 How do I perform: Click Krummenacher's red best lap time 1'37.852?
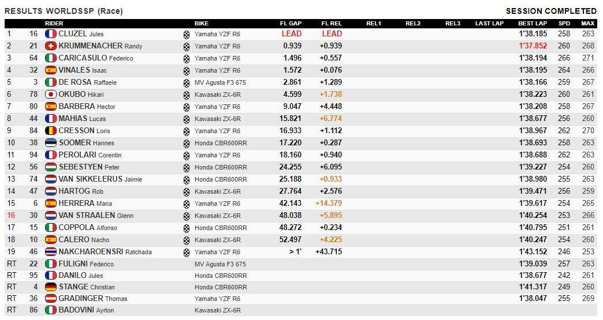533,46
